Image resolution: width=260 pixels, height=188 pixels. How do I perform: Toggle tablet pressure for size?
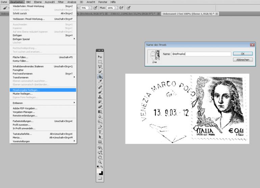[x=129, y=8]
